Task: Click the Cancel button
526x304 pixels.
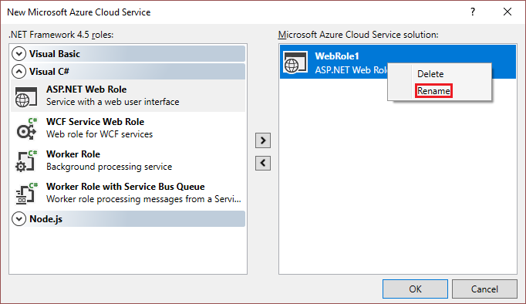Action: point(484,289)
